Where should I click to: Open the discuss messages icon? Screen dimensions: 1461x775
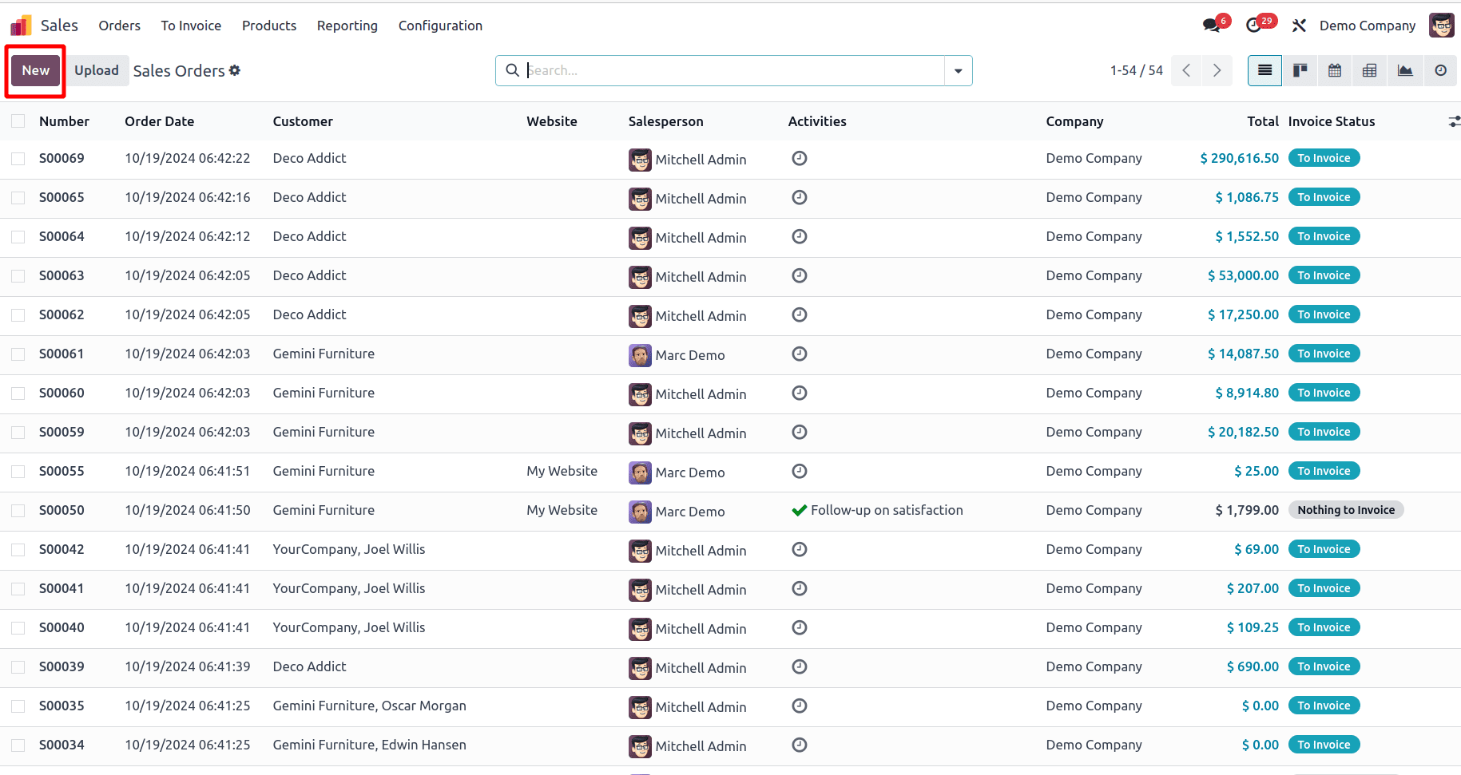click(x=1213, y=26)
